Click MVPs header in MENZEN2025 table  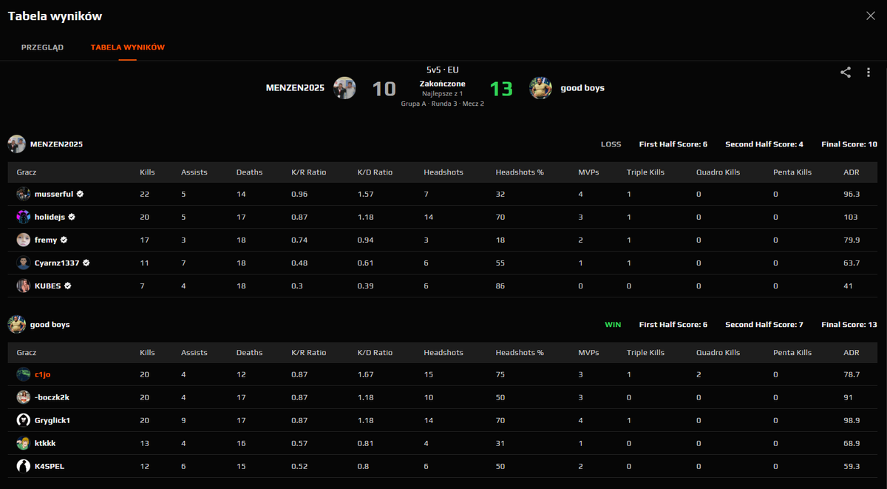(588, 172)
